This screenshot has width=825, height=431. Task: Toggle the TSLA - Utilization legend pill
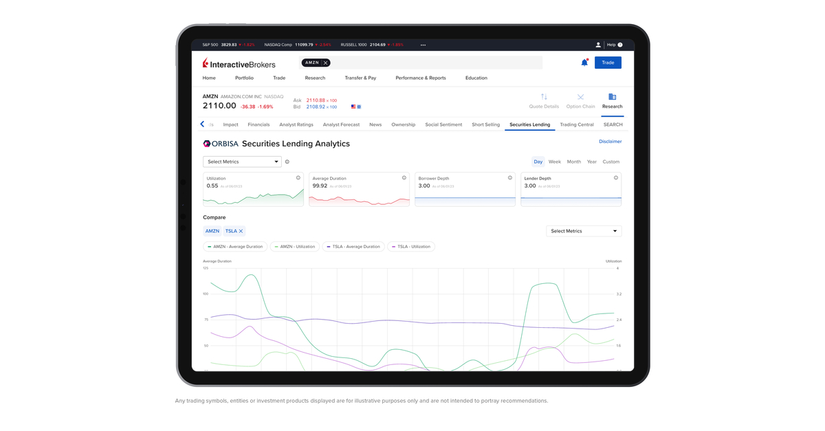[x=411, y=246]
